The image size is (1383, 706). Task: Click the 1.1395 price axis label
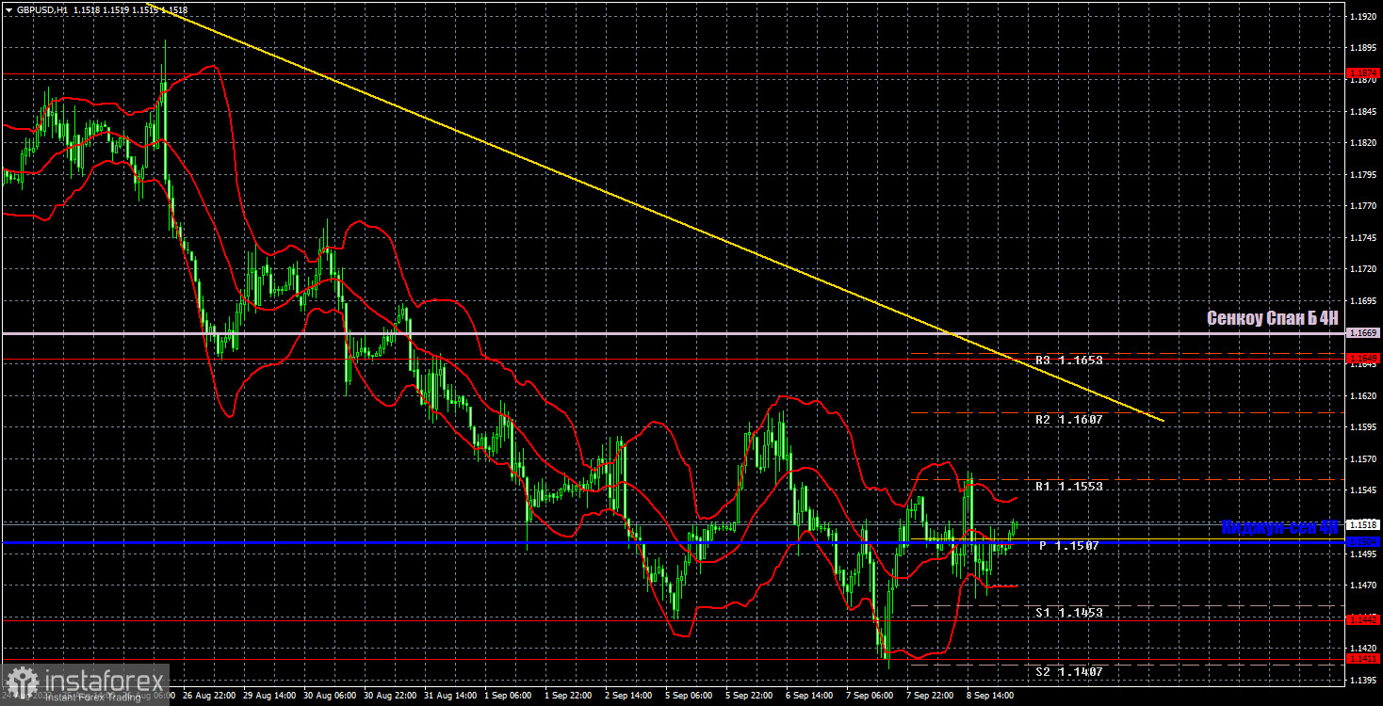[x=1362, y=680]
